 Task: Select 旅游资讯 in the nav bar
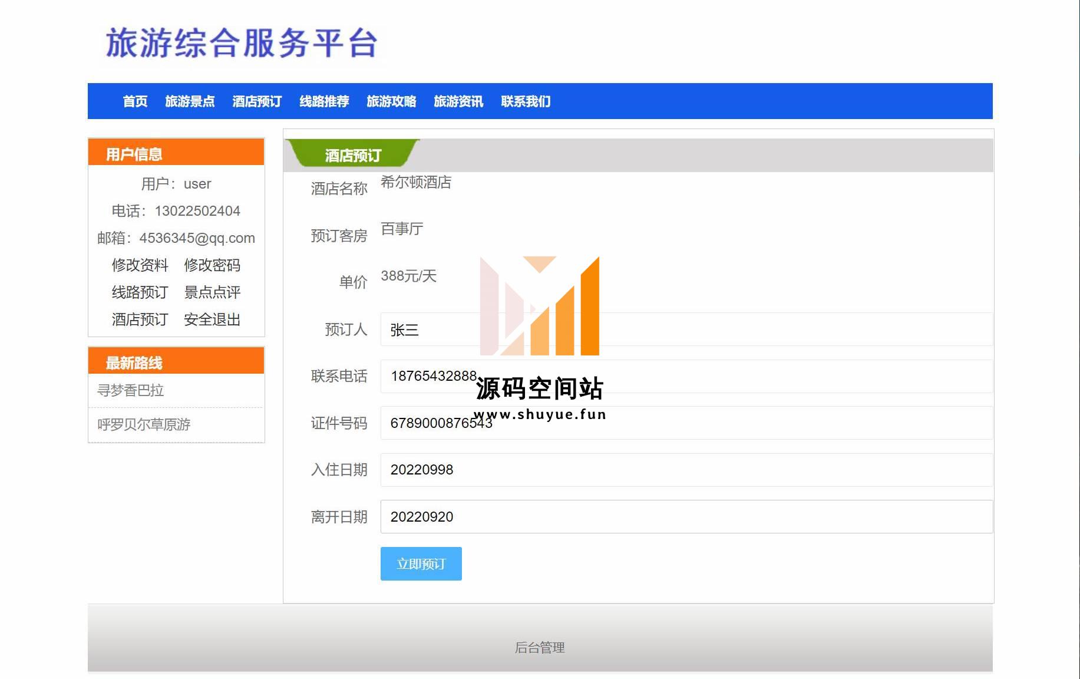pyautogui.click(x=458, y=101)
